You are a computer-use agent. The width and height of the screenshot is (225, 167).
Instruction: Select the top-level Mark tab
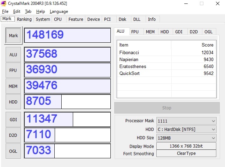pyautogui.click(x=7, y=19)
